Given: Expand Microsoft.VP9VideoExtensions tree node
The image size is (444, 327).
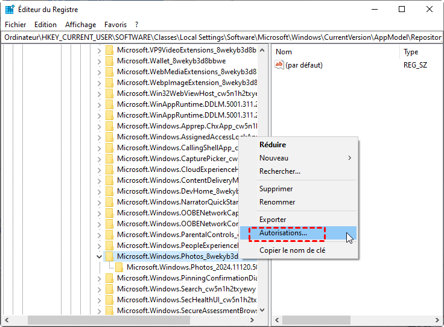Looking at the screenshot, I should point(99,51).
